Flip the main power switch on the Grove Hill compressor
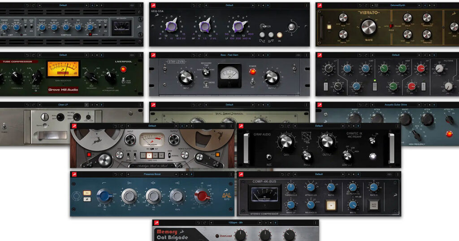Screen dimensions: 459x241 click(124, 81)
